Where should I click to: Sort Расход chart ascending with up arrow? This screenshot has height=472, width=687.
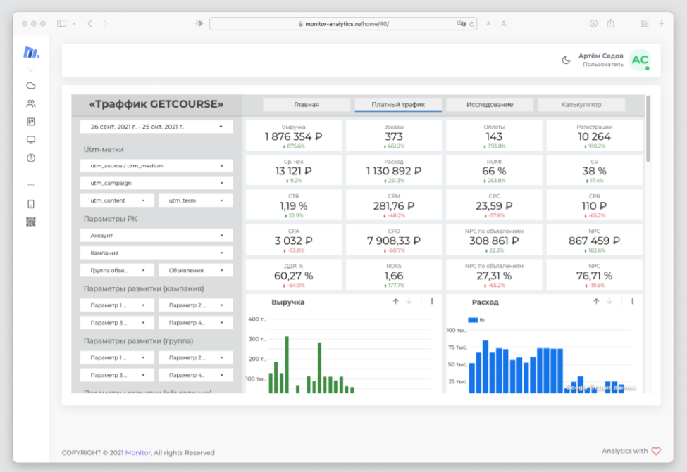596,301
